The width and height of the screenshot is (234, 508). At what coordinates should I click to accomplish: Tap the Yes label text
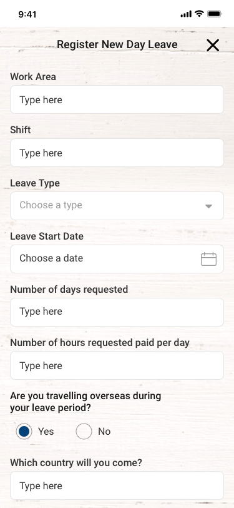[x=46, y=432]
